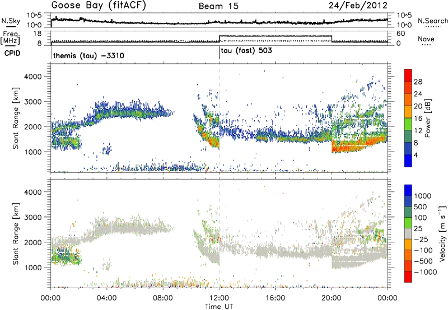Click the '60' tick on Nave axis
Screen dimensions: 448x310
[401, 34]
